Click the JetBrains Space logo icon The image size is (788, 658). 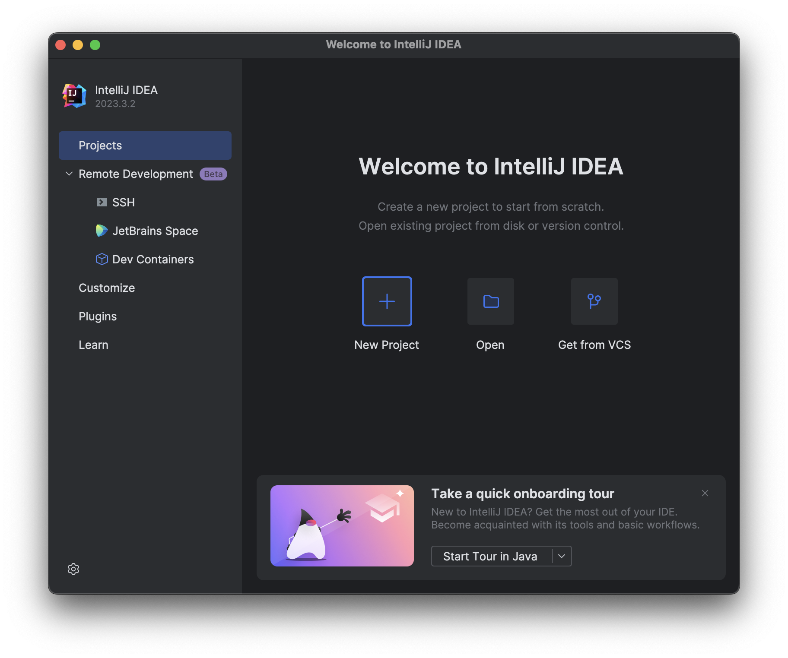tap(102, 231)
